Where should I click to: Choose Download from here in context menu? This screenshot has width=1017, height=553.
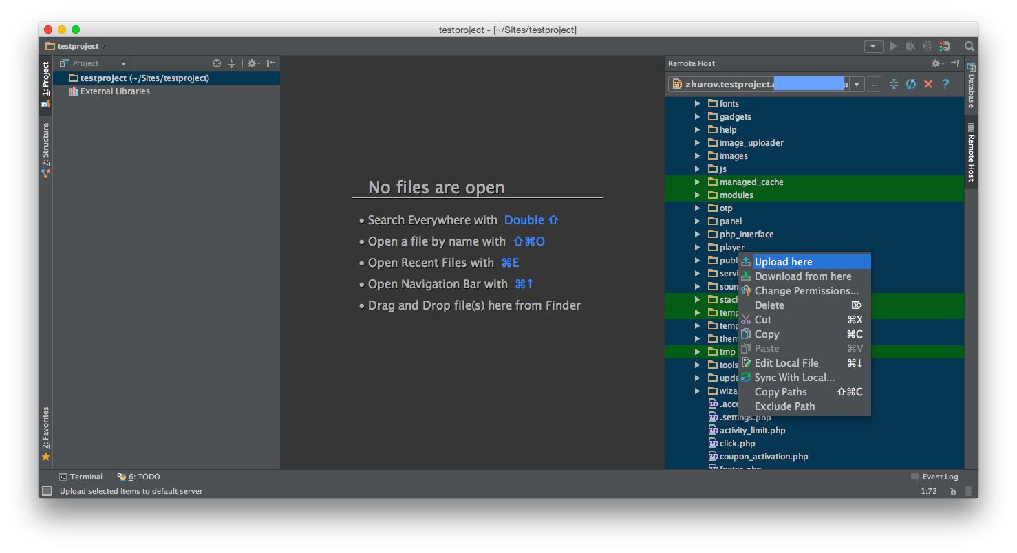click(803, 276)
